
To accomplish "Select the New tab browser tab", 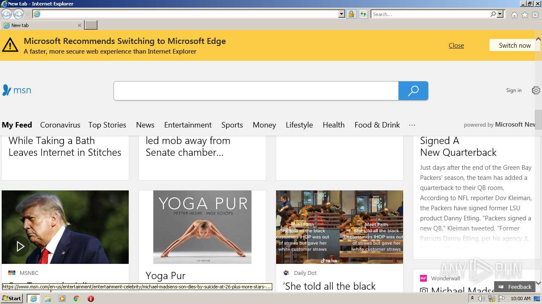I will point(41,25).
